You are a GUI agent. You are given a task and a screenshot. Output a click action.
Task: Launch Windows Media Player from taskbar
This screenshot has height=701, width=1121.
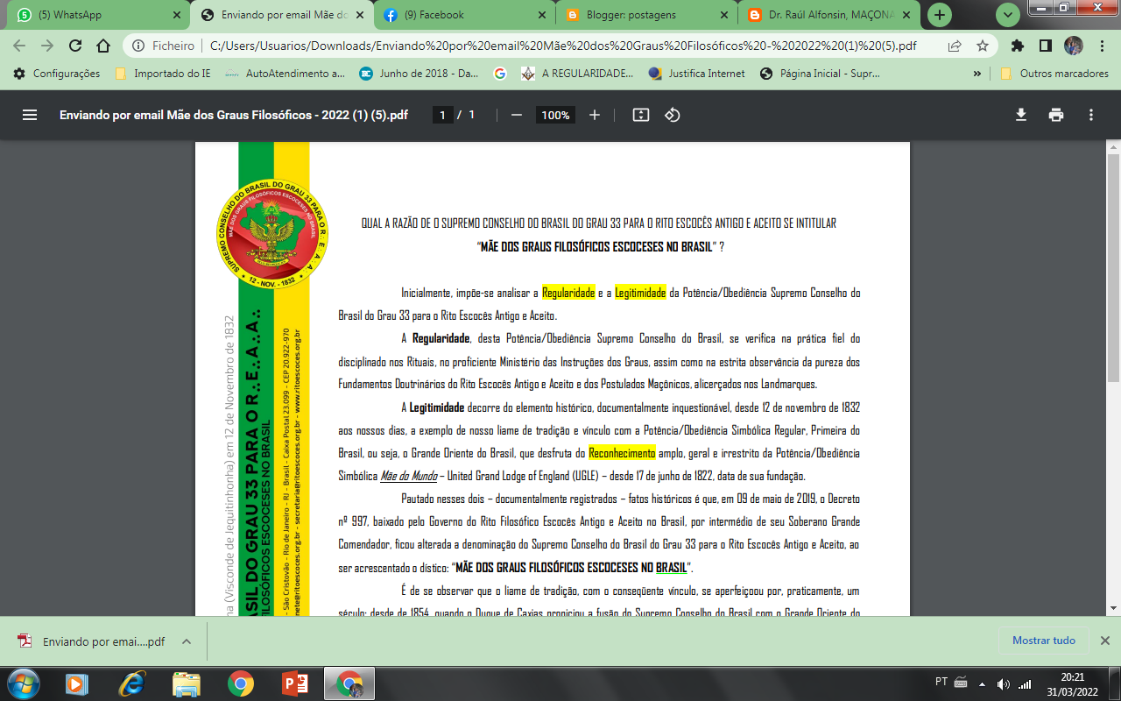[x=77, y=683]
